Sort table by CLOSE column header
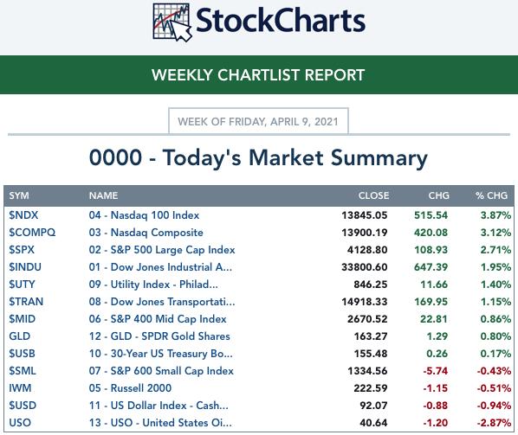This screenshot has width=518, height=435. coord(373,195)
